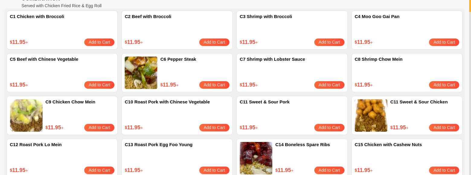Add C6 Pepper Steak to cart

(214, 85)
